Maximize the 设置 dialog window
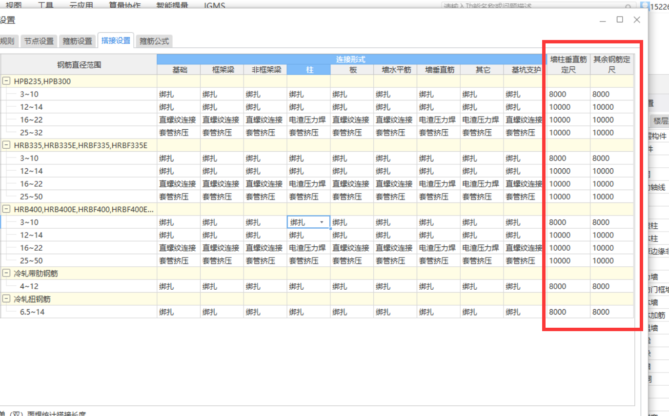The width and height of the screenshot is (669, 416). (x=620, y=20)
